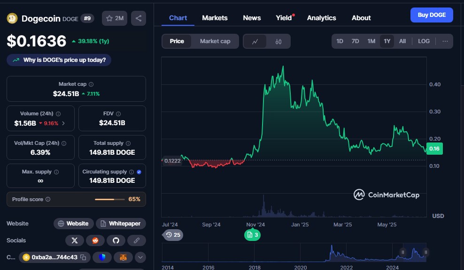Set chart range to 7D
The width and height of the screenshot is (464, 270).
(355, 41)
